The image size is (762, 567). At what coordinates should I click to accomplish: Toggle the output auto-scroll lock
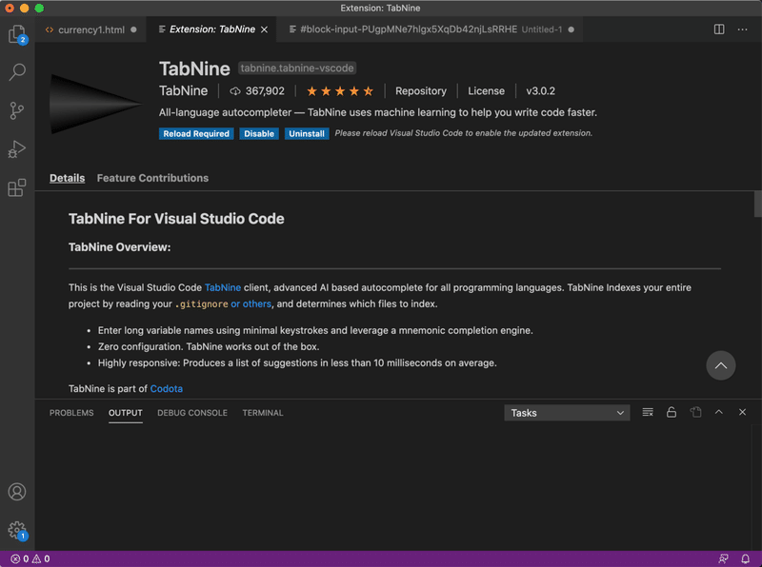tap(672, 412)
